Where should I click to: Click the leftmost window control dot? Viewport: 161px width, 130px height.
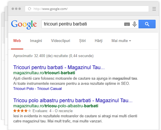(13, 9)
